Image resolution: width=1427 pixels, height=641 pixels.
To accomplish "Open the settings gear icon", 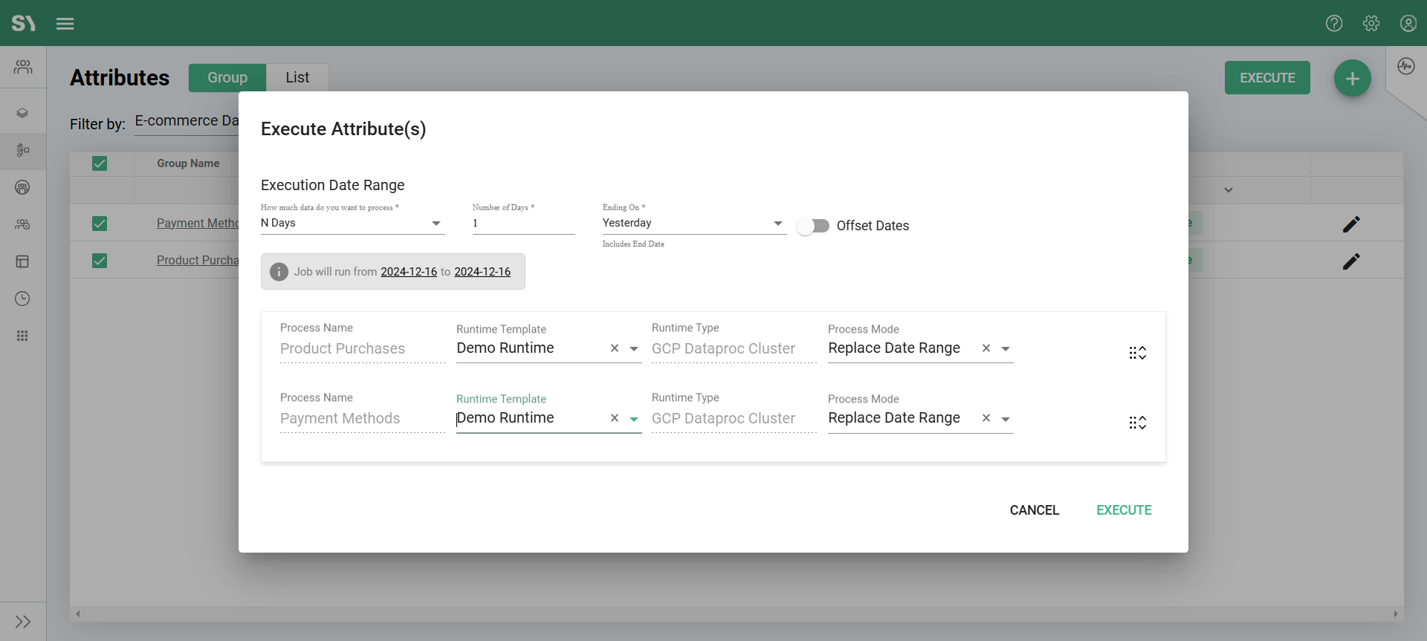I will click(1371, 24).
